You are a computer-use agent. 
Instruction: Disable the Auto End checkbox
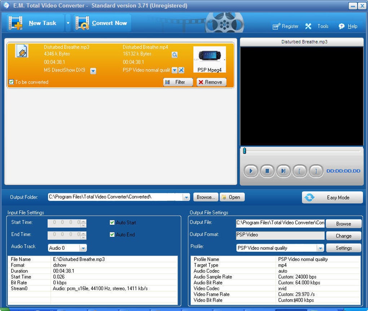(112, 234)
